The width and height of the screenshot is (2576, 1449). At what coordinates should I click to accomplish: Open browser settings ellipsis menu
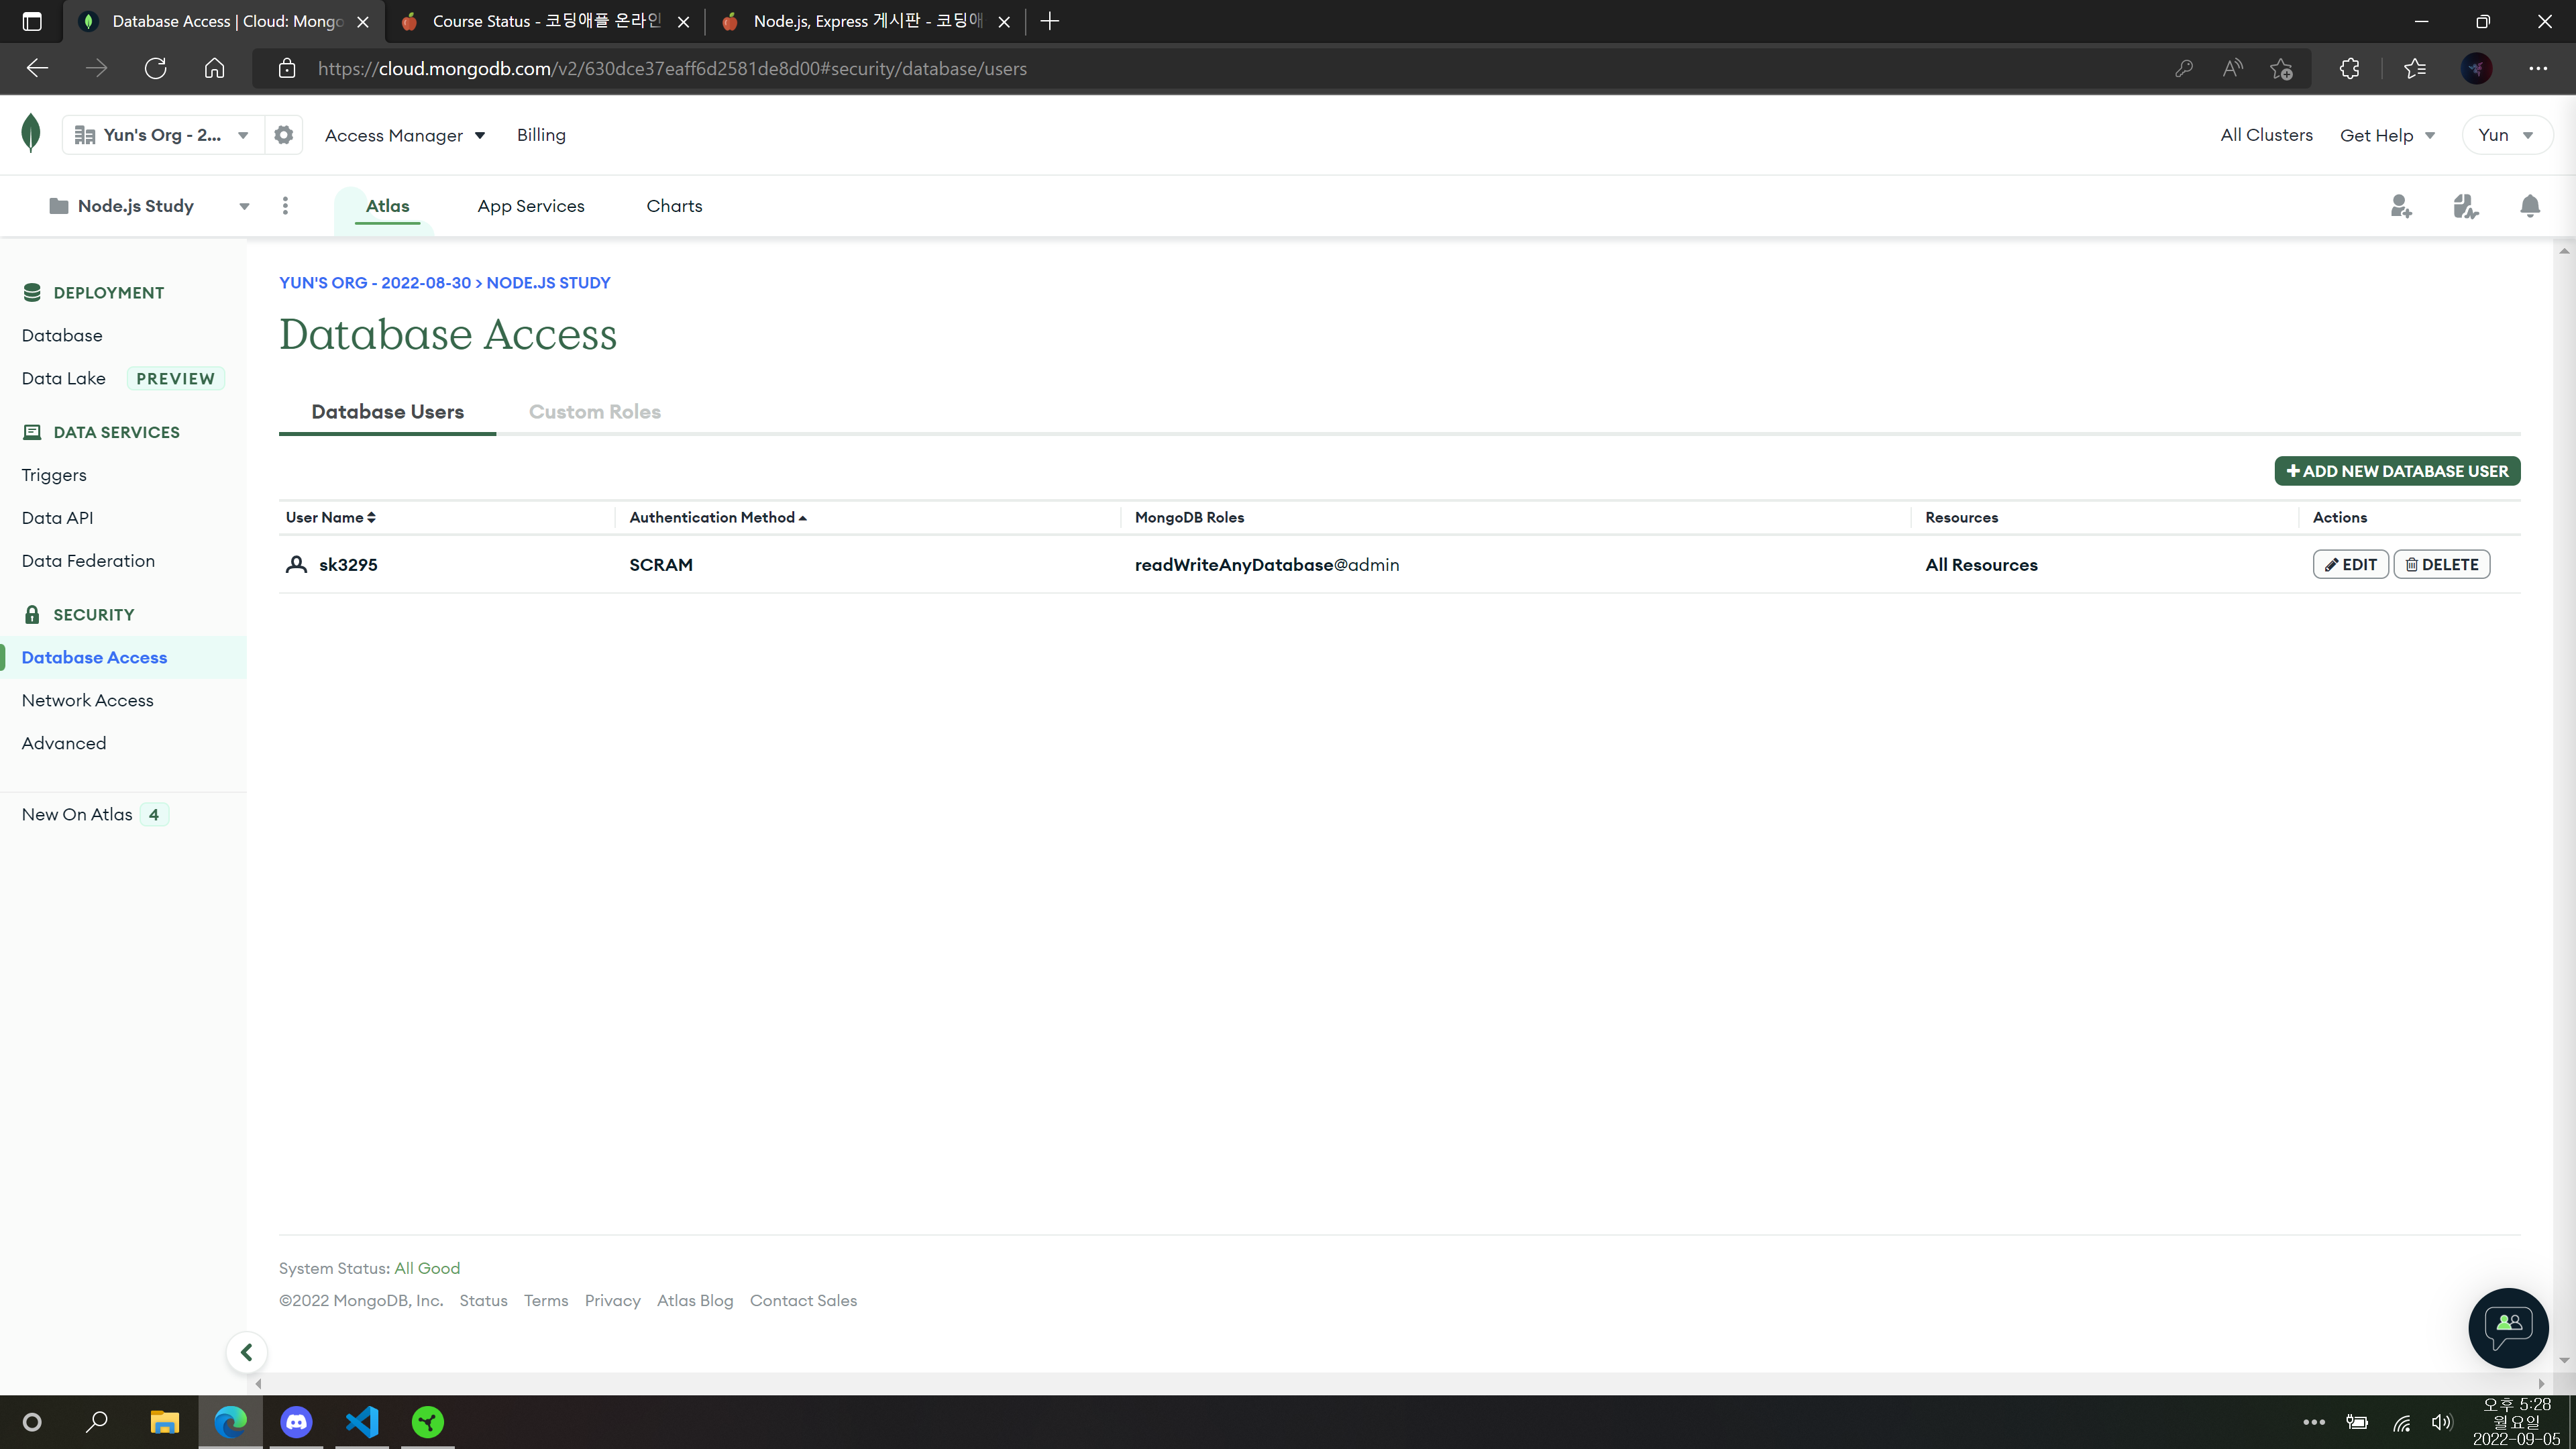pyautogui.click(x=2538, y=68)
